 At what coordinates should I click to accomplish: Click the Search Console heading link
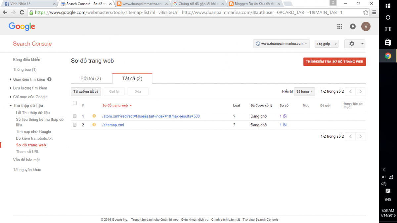click(32, 44)
